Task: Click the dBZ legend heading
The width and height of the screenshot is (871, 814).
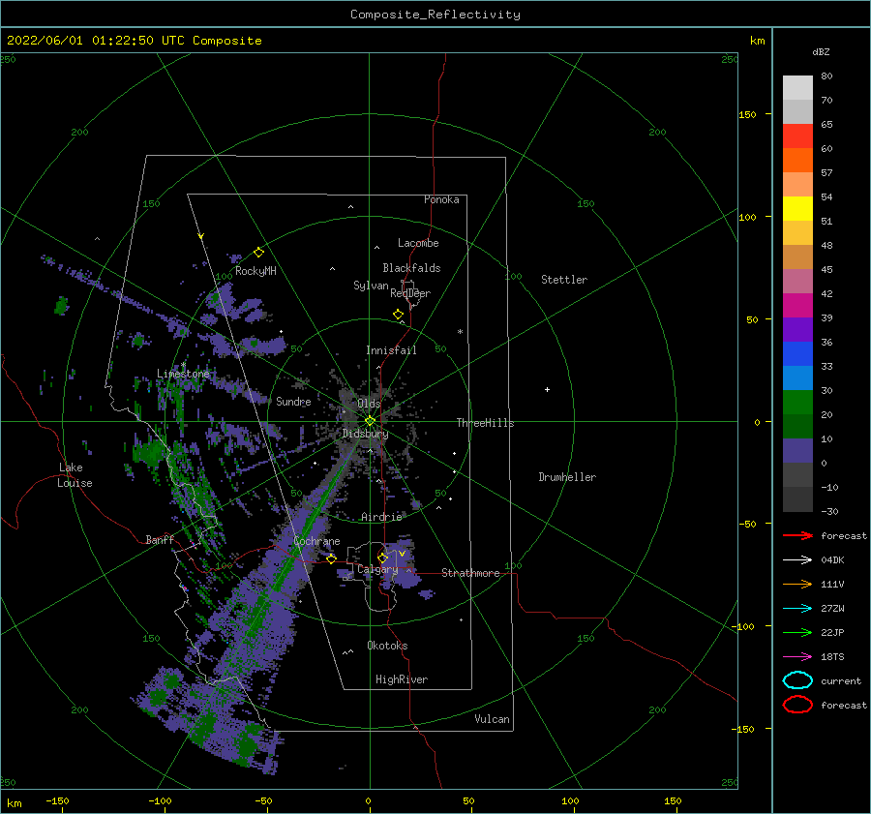Action: coord(821,51)
